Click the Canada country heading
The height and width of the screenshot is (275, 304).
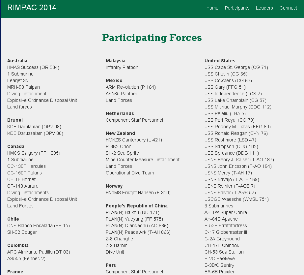click(x=16, y=146)
